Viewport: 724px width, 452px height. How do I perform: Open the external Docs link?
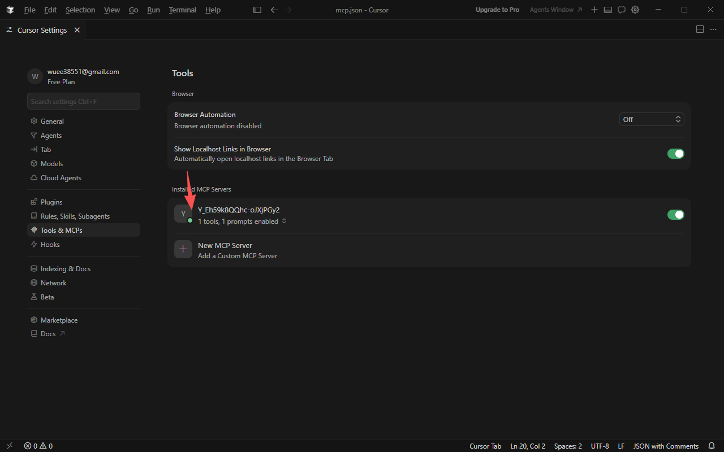point(84,334)
